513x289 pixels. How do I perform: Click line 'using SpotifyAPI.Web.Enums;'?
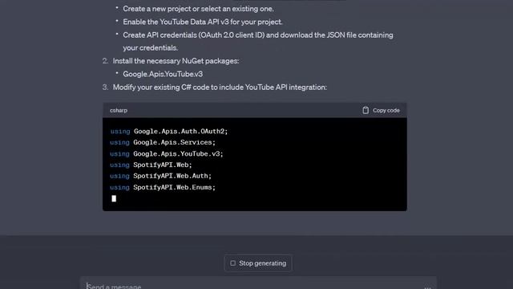click(x=163, y=187)
